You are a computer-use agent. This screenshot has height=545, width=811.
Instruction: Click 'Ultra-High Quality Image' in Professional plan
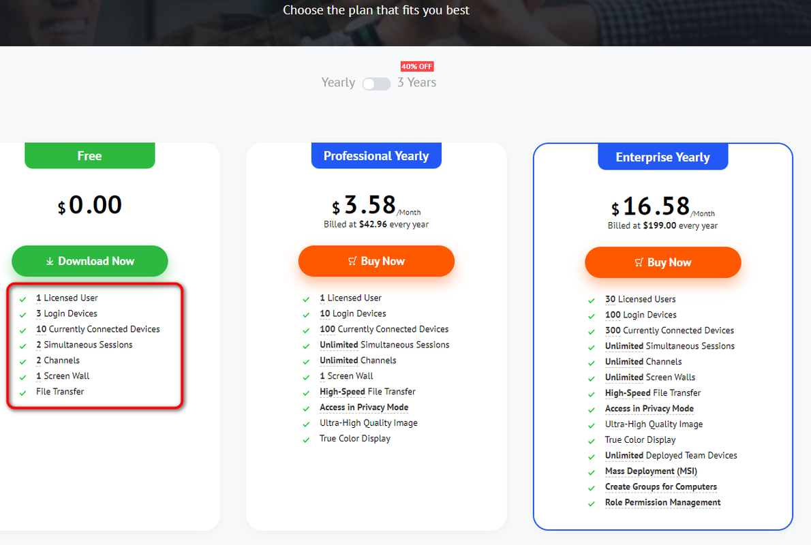click(x=368, y=422)
